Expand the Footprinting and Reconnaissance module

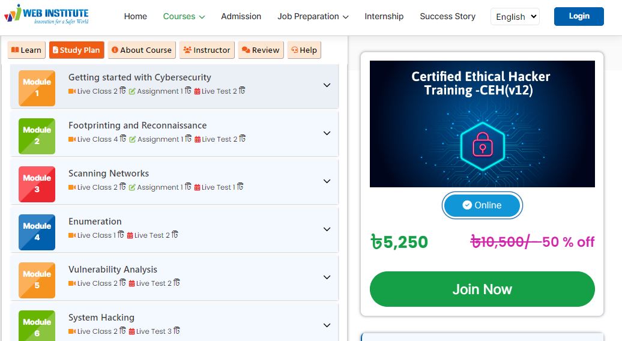click(x=327, y=133)
